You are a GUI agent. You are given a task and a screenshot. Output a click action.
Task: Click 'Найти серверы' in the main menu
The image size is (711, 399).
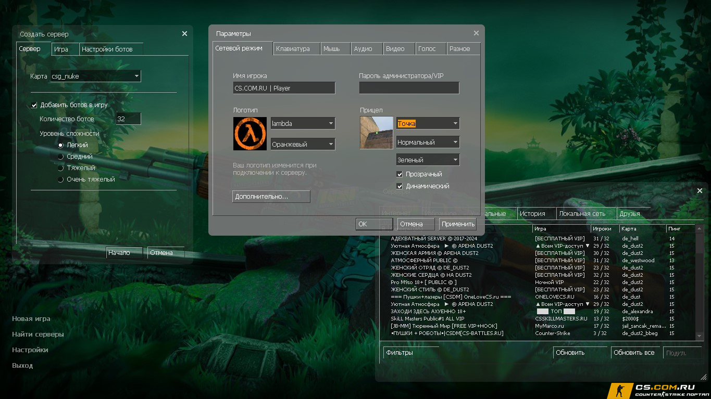pyautogui.click(x=38, y=334)
